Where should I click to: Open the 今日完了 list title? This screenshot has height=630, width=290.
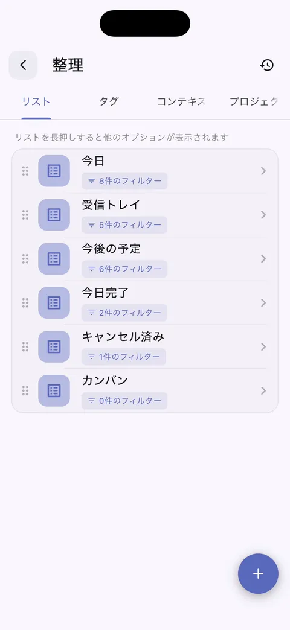[x=105, y=293]
